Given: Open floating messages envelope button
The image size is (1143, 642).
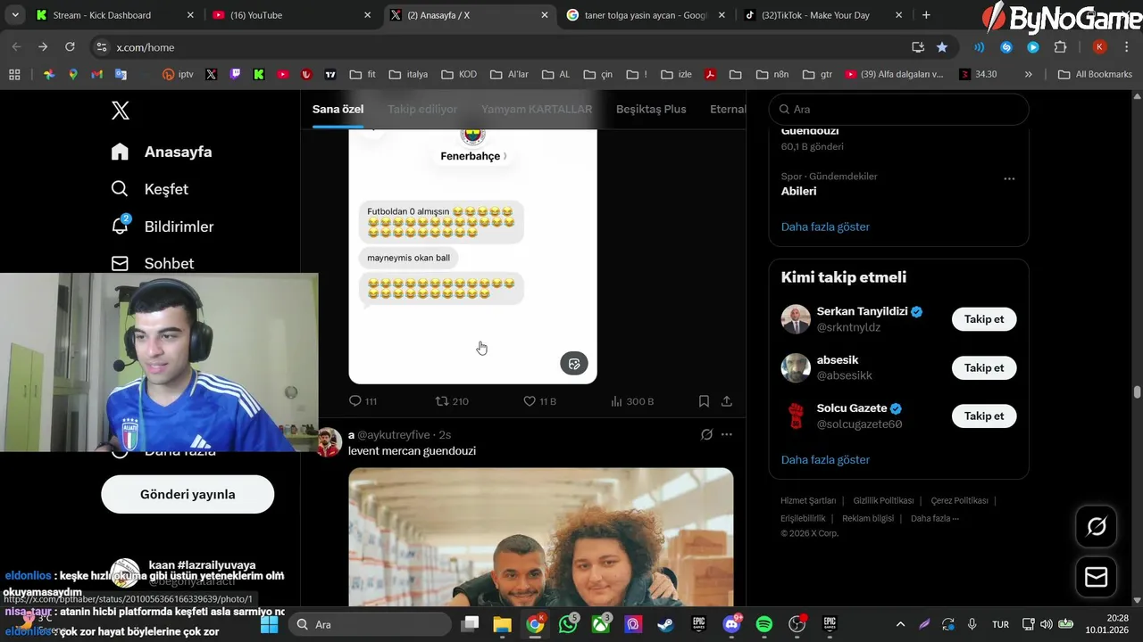Looking at the screenshot, I should pos(1097,578).
